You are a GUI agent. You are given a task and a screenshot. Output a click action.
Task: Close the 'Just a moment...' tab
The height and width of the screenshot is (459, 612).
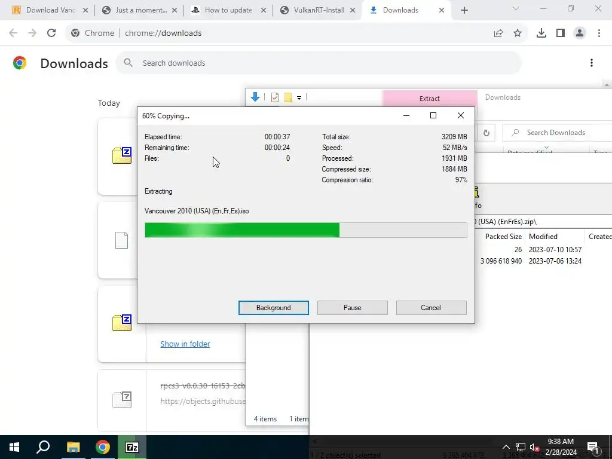point(175,10)
